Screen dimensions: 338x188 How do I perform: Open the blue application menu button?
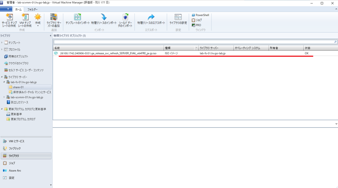click(6, 9)
